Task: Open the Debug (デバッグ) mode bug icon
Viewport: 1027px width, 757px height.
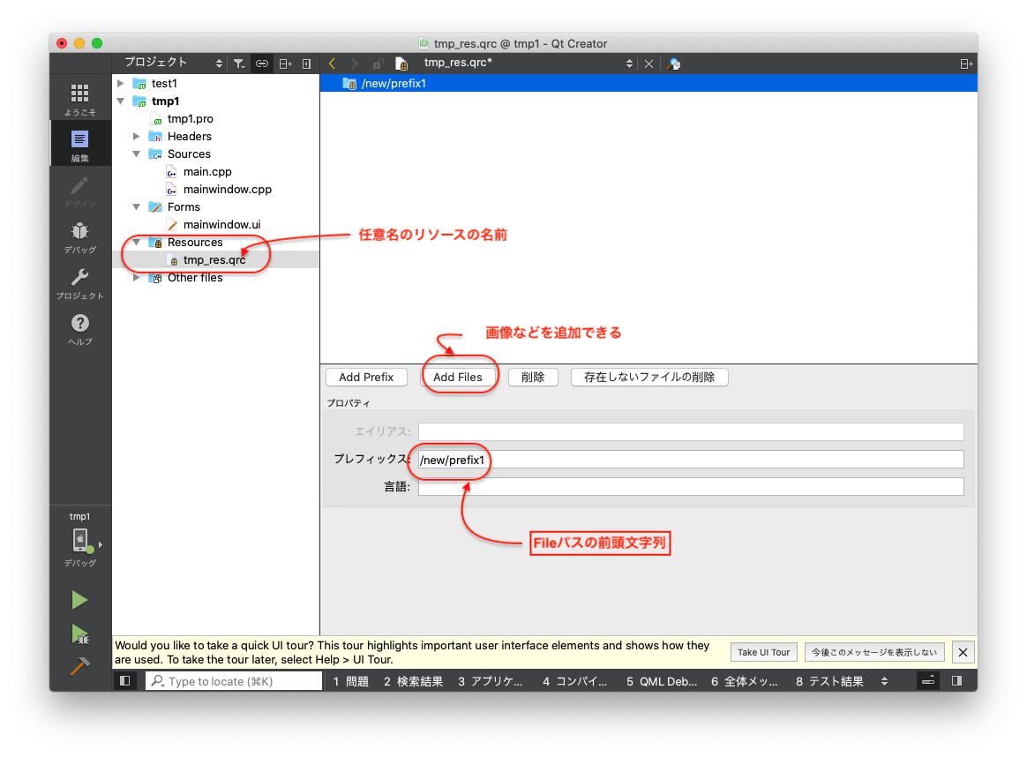Action: [80, 236]
